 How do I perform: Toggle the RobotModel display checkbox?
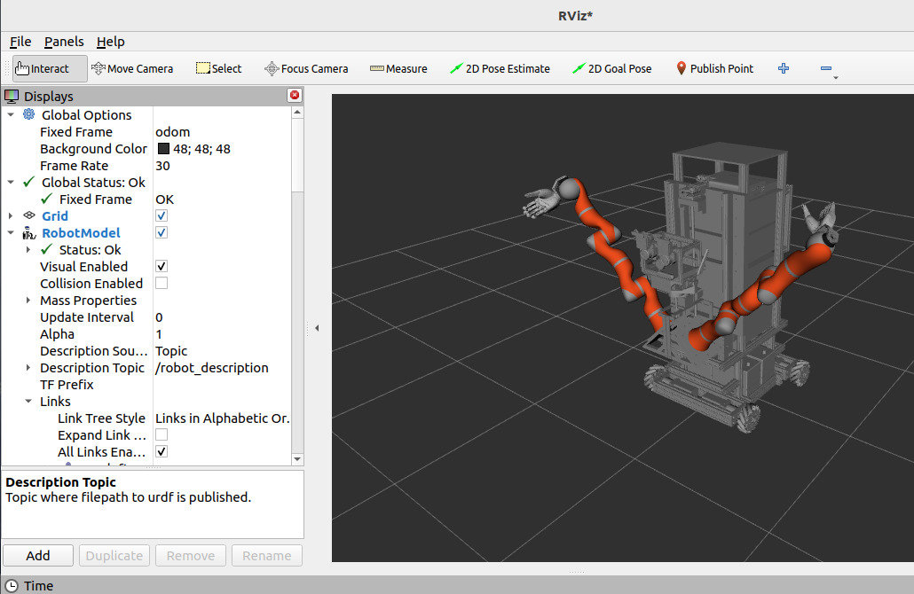pos(162,232)
